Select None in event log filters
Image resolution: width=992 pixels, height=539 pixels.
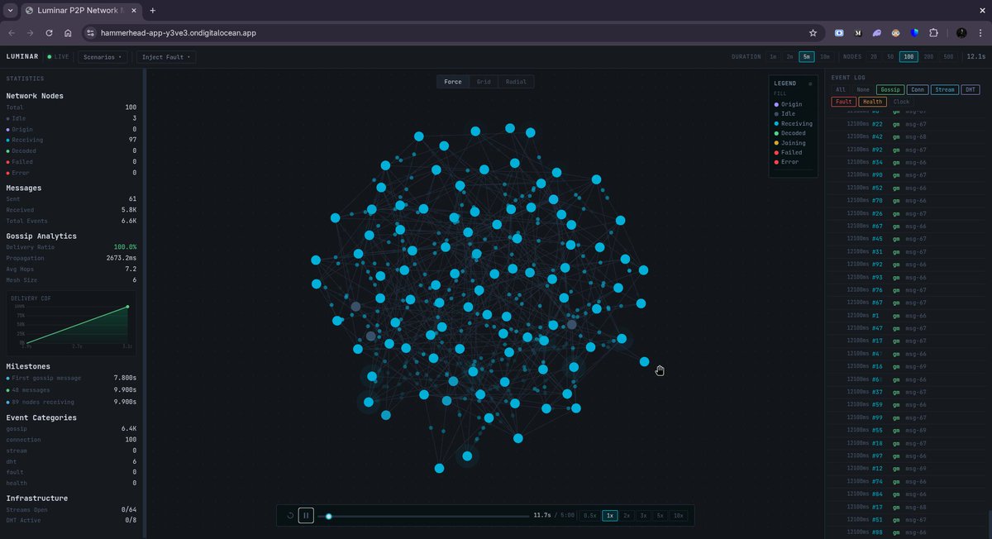(x=863, y=89)
